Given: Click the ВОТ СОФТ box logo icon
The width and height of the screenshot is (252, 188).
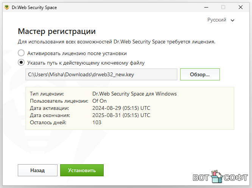Looking at the screenshot, I should (x=216, y=177).
